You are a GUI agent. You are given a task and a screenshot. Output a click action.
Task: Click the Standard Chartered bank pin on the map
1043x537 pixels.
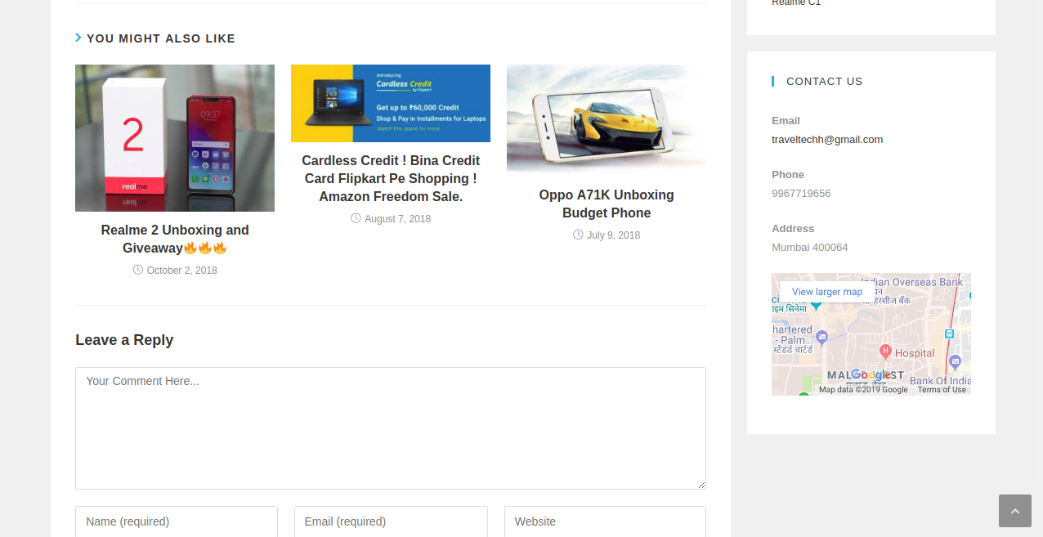tap(822, 336)
